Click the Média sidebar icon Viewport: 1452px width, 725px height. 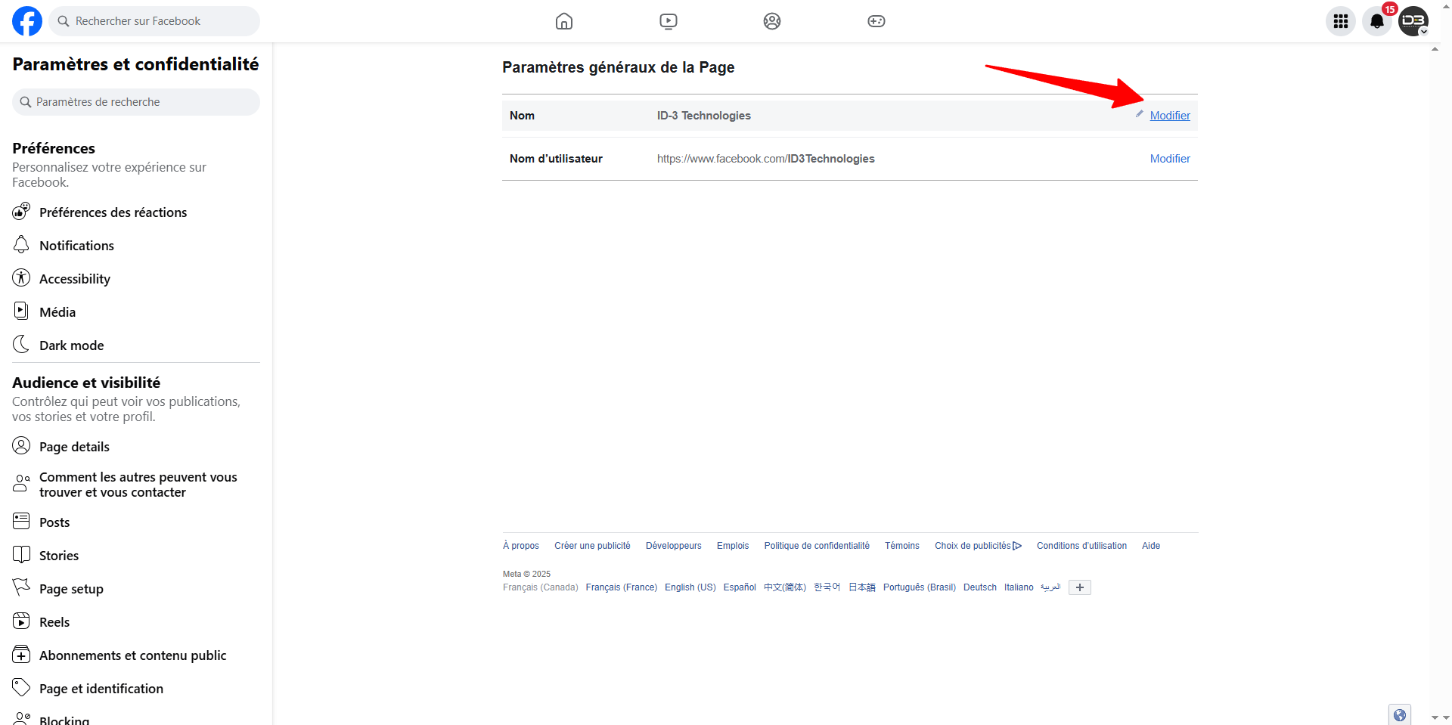click(21, 311)
